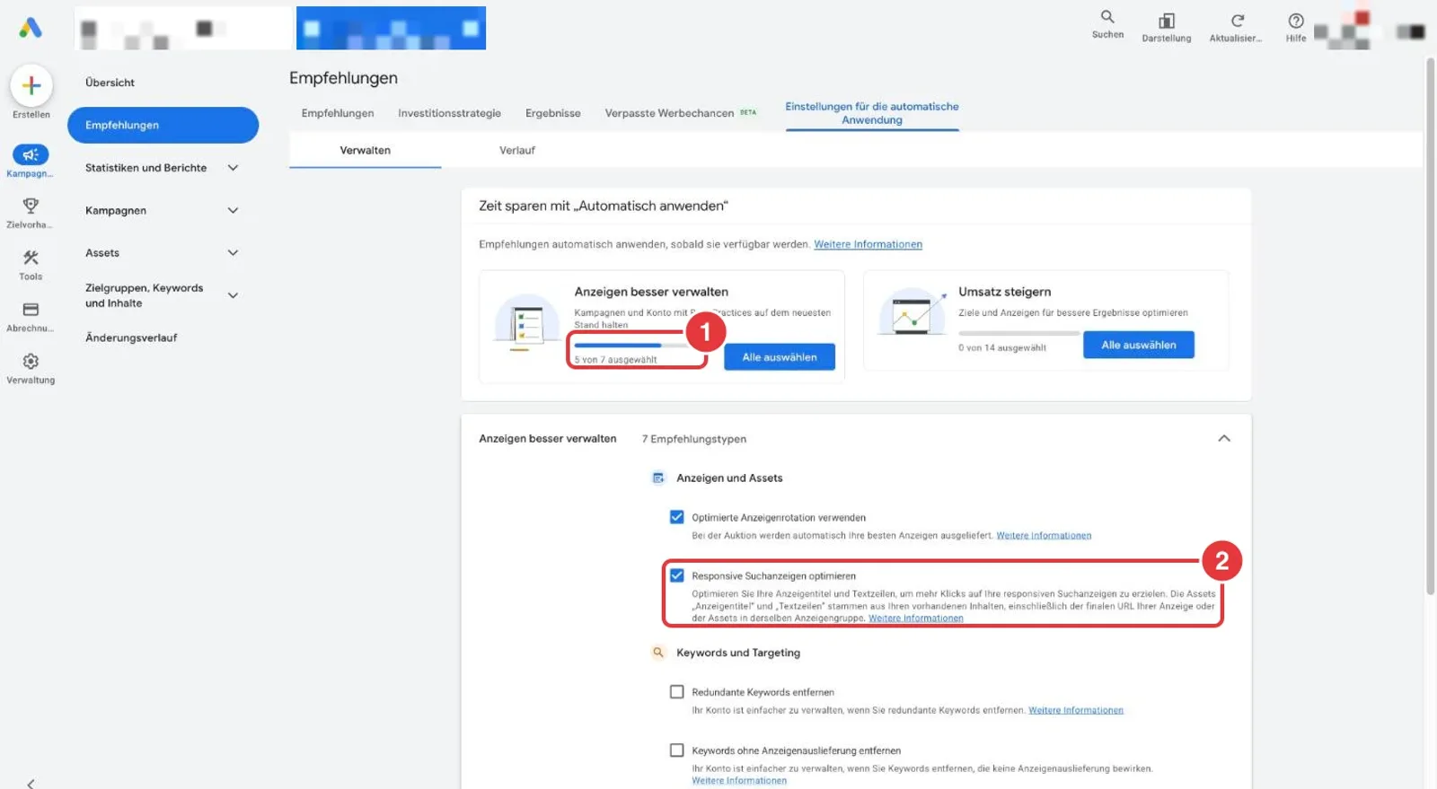Click the page vertical scrollbar
Image resolution: width=1437 pixels, height=789 pixels.
(x=1431, y=326)
